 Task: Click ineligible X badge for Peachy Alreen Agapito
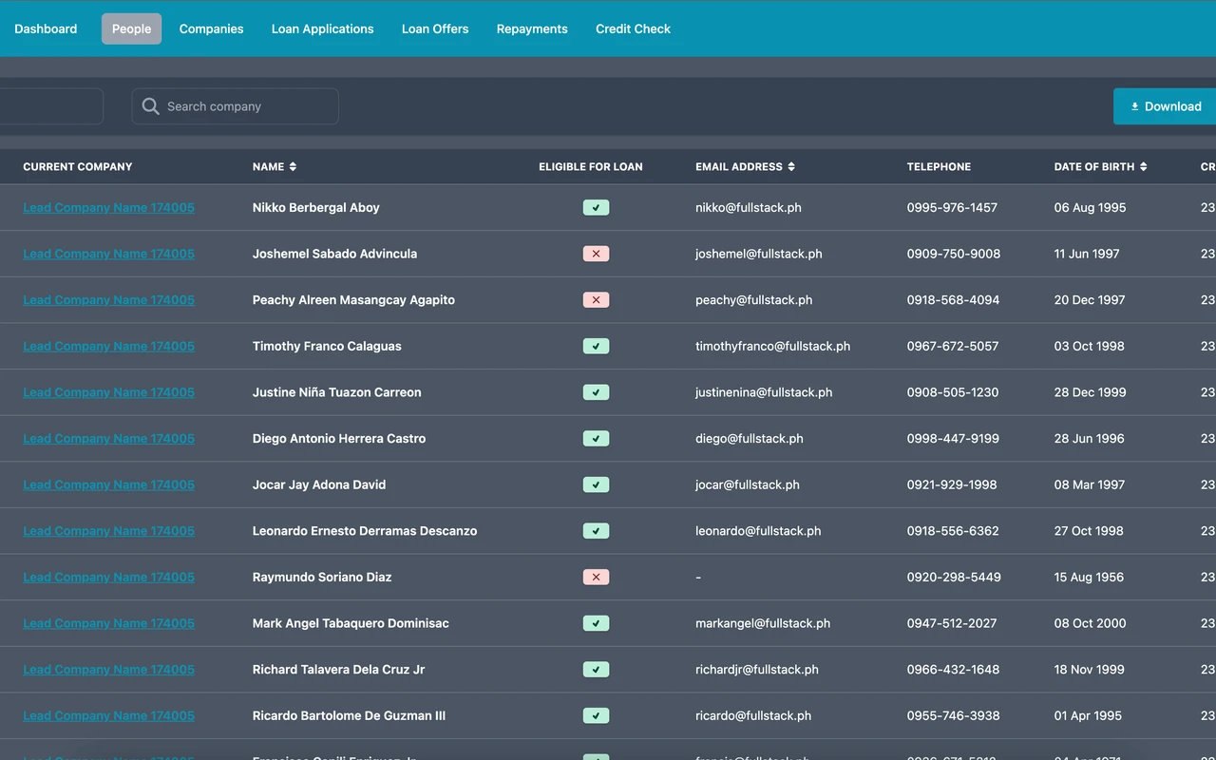596,300
